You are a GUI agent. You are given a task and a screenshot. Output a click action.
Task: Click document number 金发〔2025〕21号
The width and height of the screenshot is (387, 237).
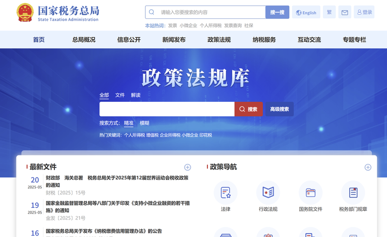(x=65, y=218)
